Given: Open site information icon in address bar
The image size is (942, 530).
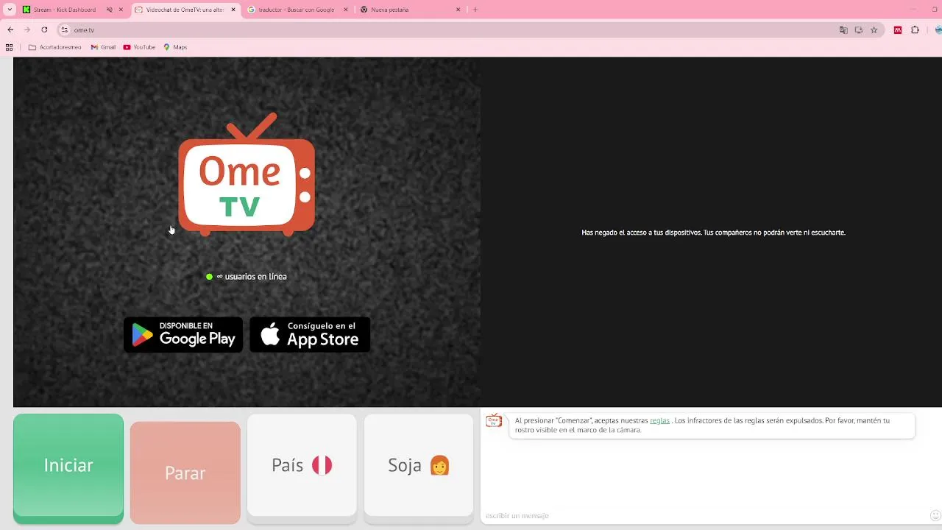Looking at the screenshot, I should coord(65,30).
